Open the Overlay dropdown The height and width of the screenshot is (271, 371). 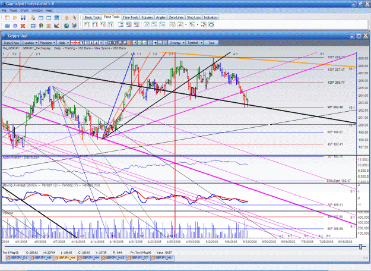[177, 43]
